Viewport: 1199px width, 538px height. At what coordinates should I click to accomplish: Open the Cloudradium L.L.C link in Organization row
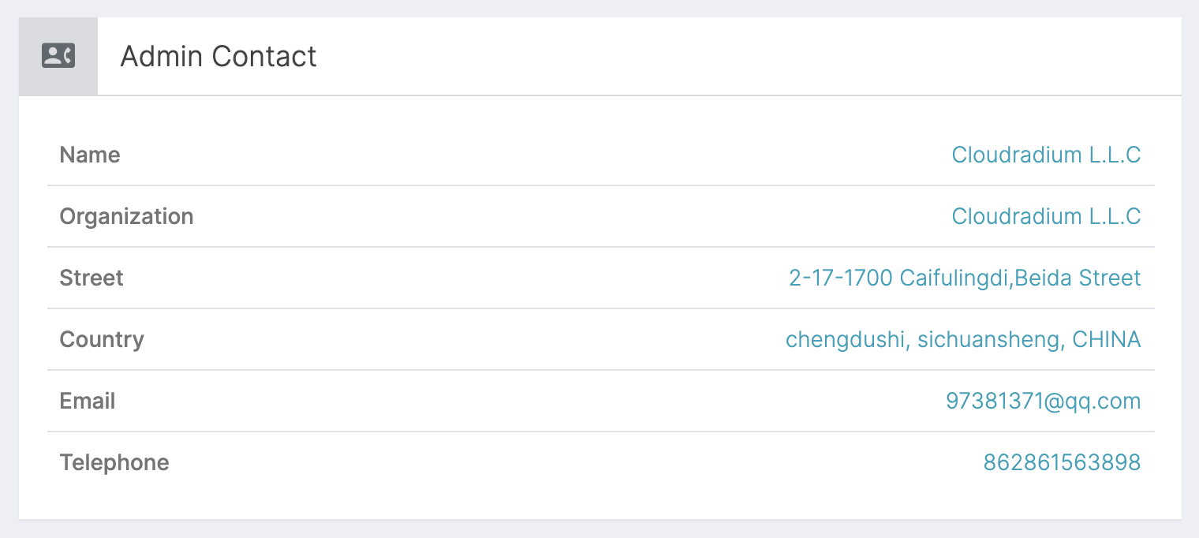[1046, 216]
